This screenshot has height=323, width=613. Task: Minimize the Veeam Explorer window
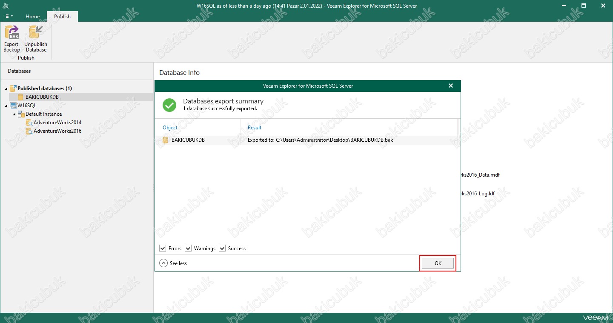[564, 6]
